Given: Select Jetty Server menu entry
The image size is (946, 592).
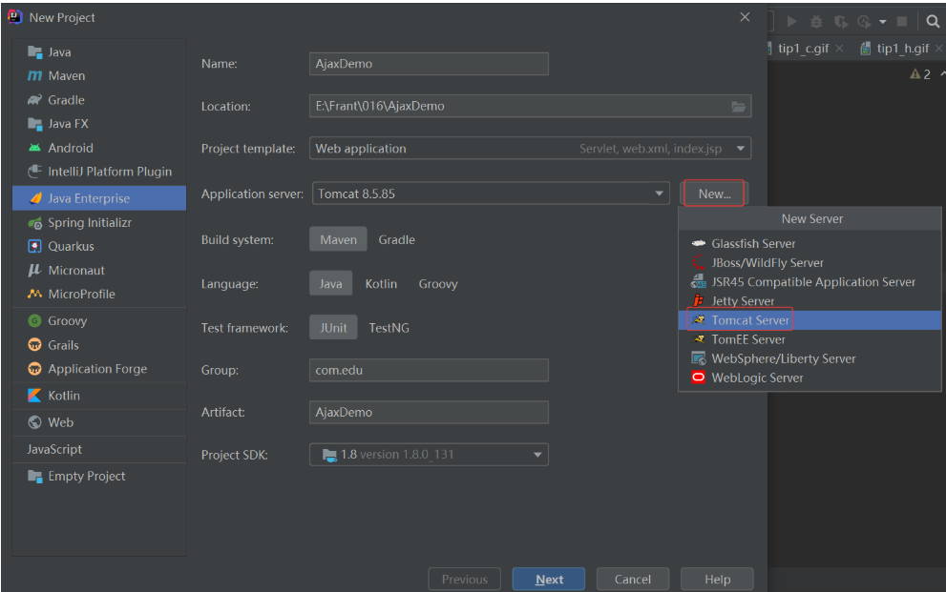Looking at the screenshot, I should tap(809, 301).
